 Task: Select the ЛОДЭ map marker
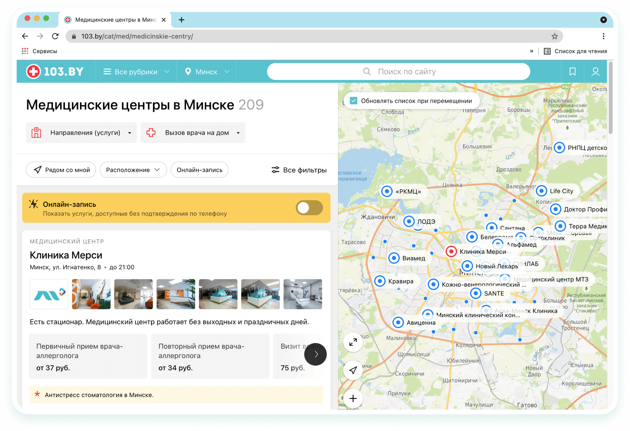click(409, 221)
